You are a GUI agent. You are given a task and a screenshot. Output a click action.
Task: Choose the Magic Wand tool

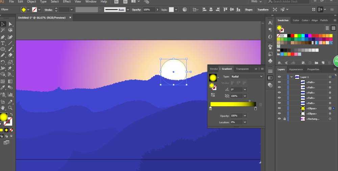3,30
